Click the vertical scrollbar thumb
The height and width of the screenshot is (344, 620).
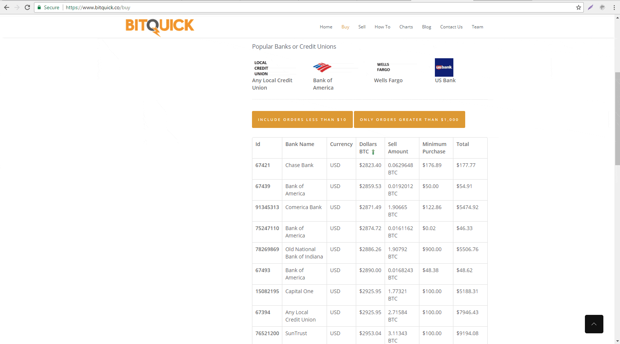pos(617,119)
